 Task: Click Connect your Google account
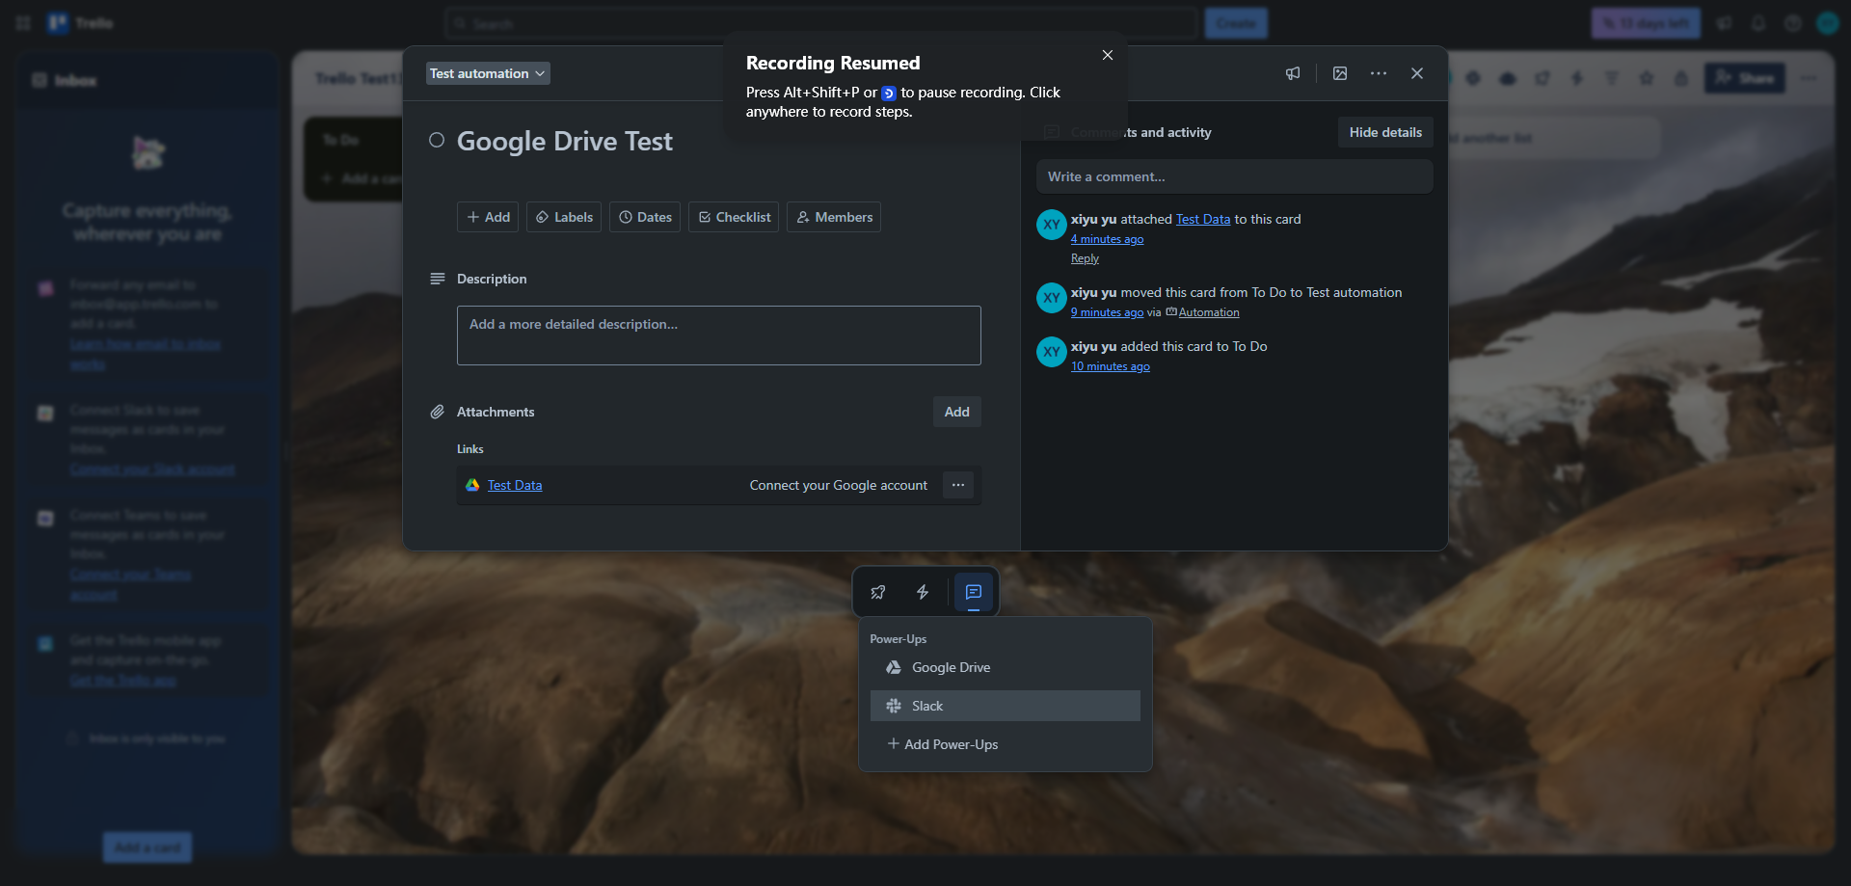click(x=839, y=485)
